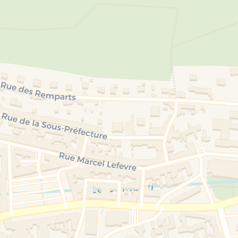The image size is (238, 238).
Task: Click the three parallel white lines crossing yellow road
Action: click(135, 215)
